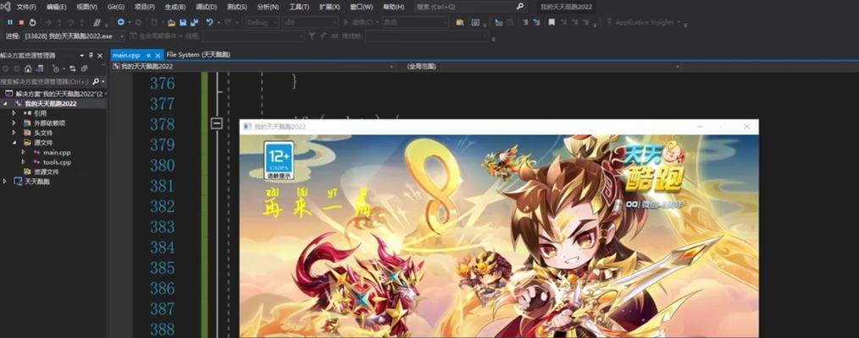Open the 工具(T) menu
The width and height of the screenshot is (859, 338).
tap(298, 7)
